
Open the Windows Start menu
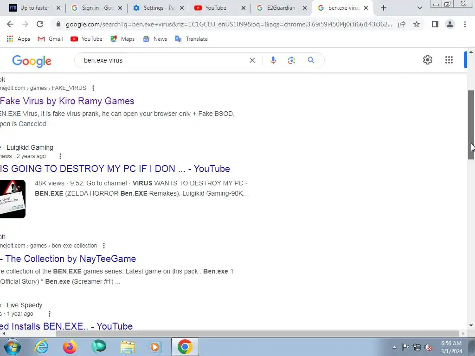coord(13,347)
